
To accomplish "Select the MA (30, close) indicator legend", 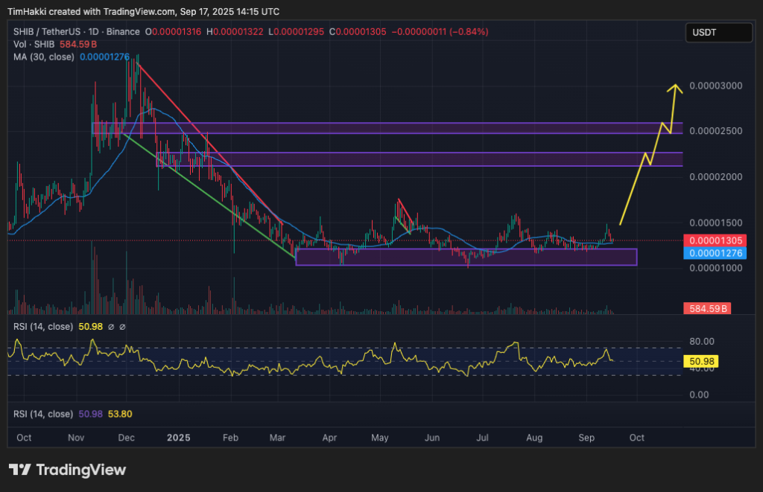I will [x=41, y=57].
